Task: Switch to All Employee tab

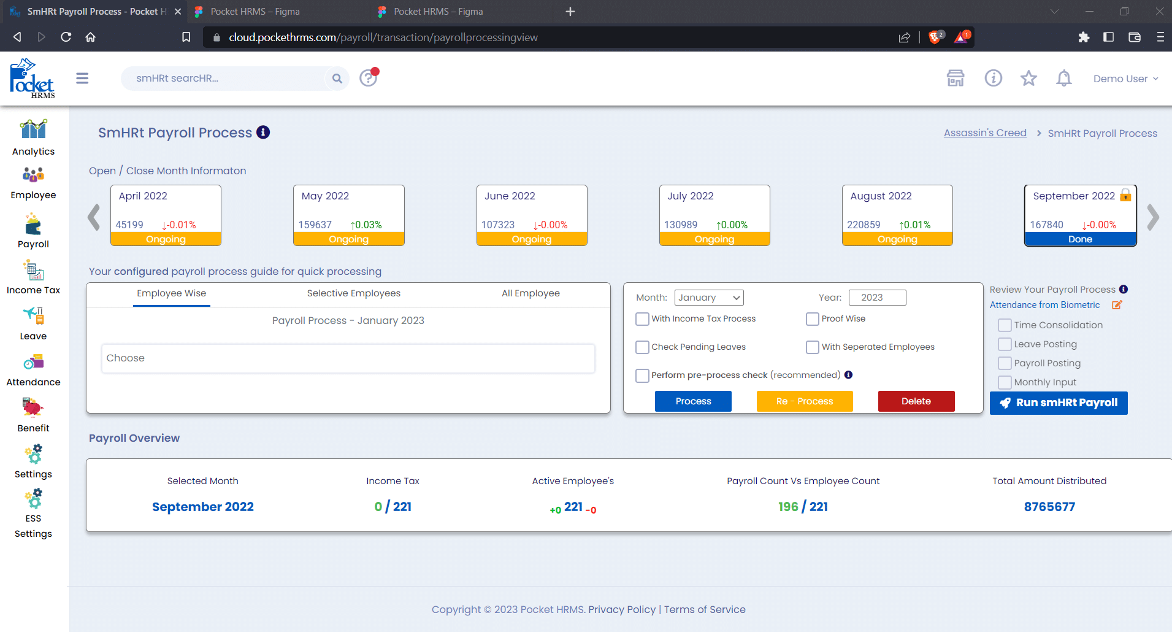Action: pos(530,293)
